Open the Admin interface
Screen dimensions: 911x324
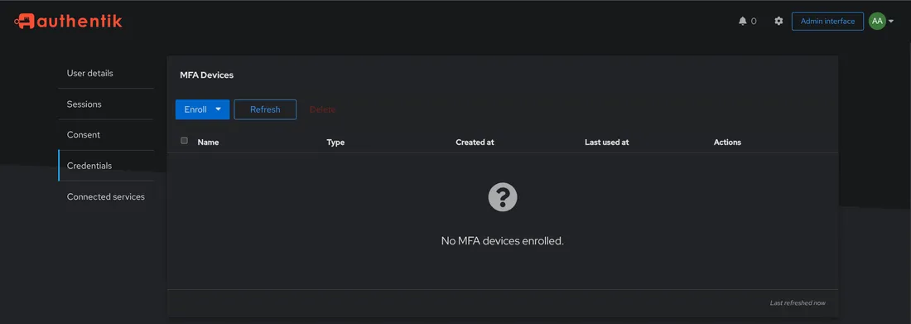pos(827,21)
